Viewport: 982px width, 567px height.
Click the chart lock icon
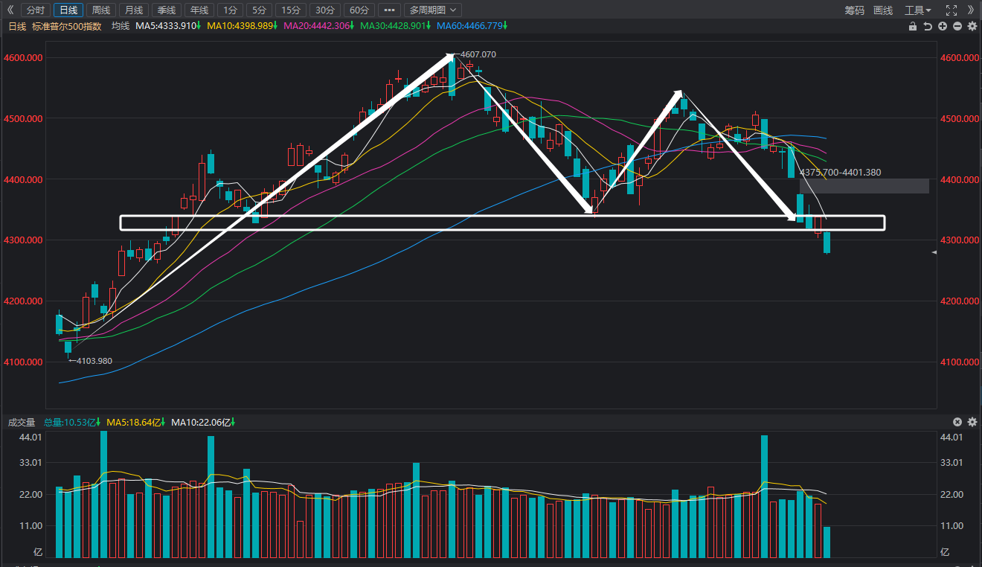(913, 26)
